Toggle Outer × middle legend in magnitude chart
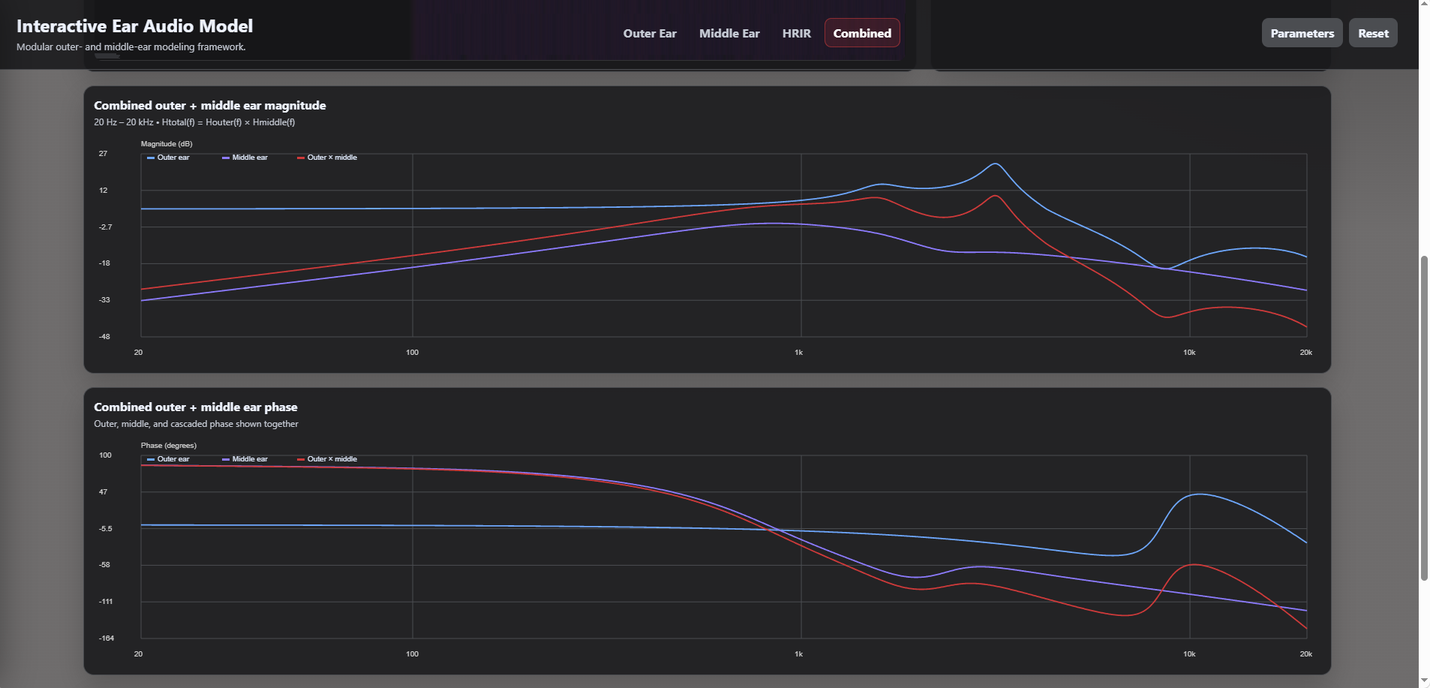The width and height of the screenshot is (1430, 688). 327,158
